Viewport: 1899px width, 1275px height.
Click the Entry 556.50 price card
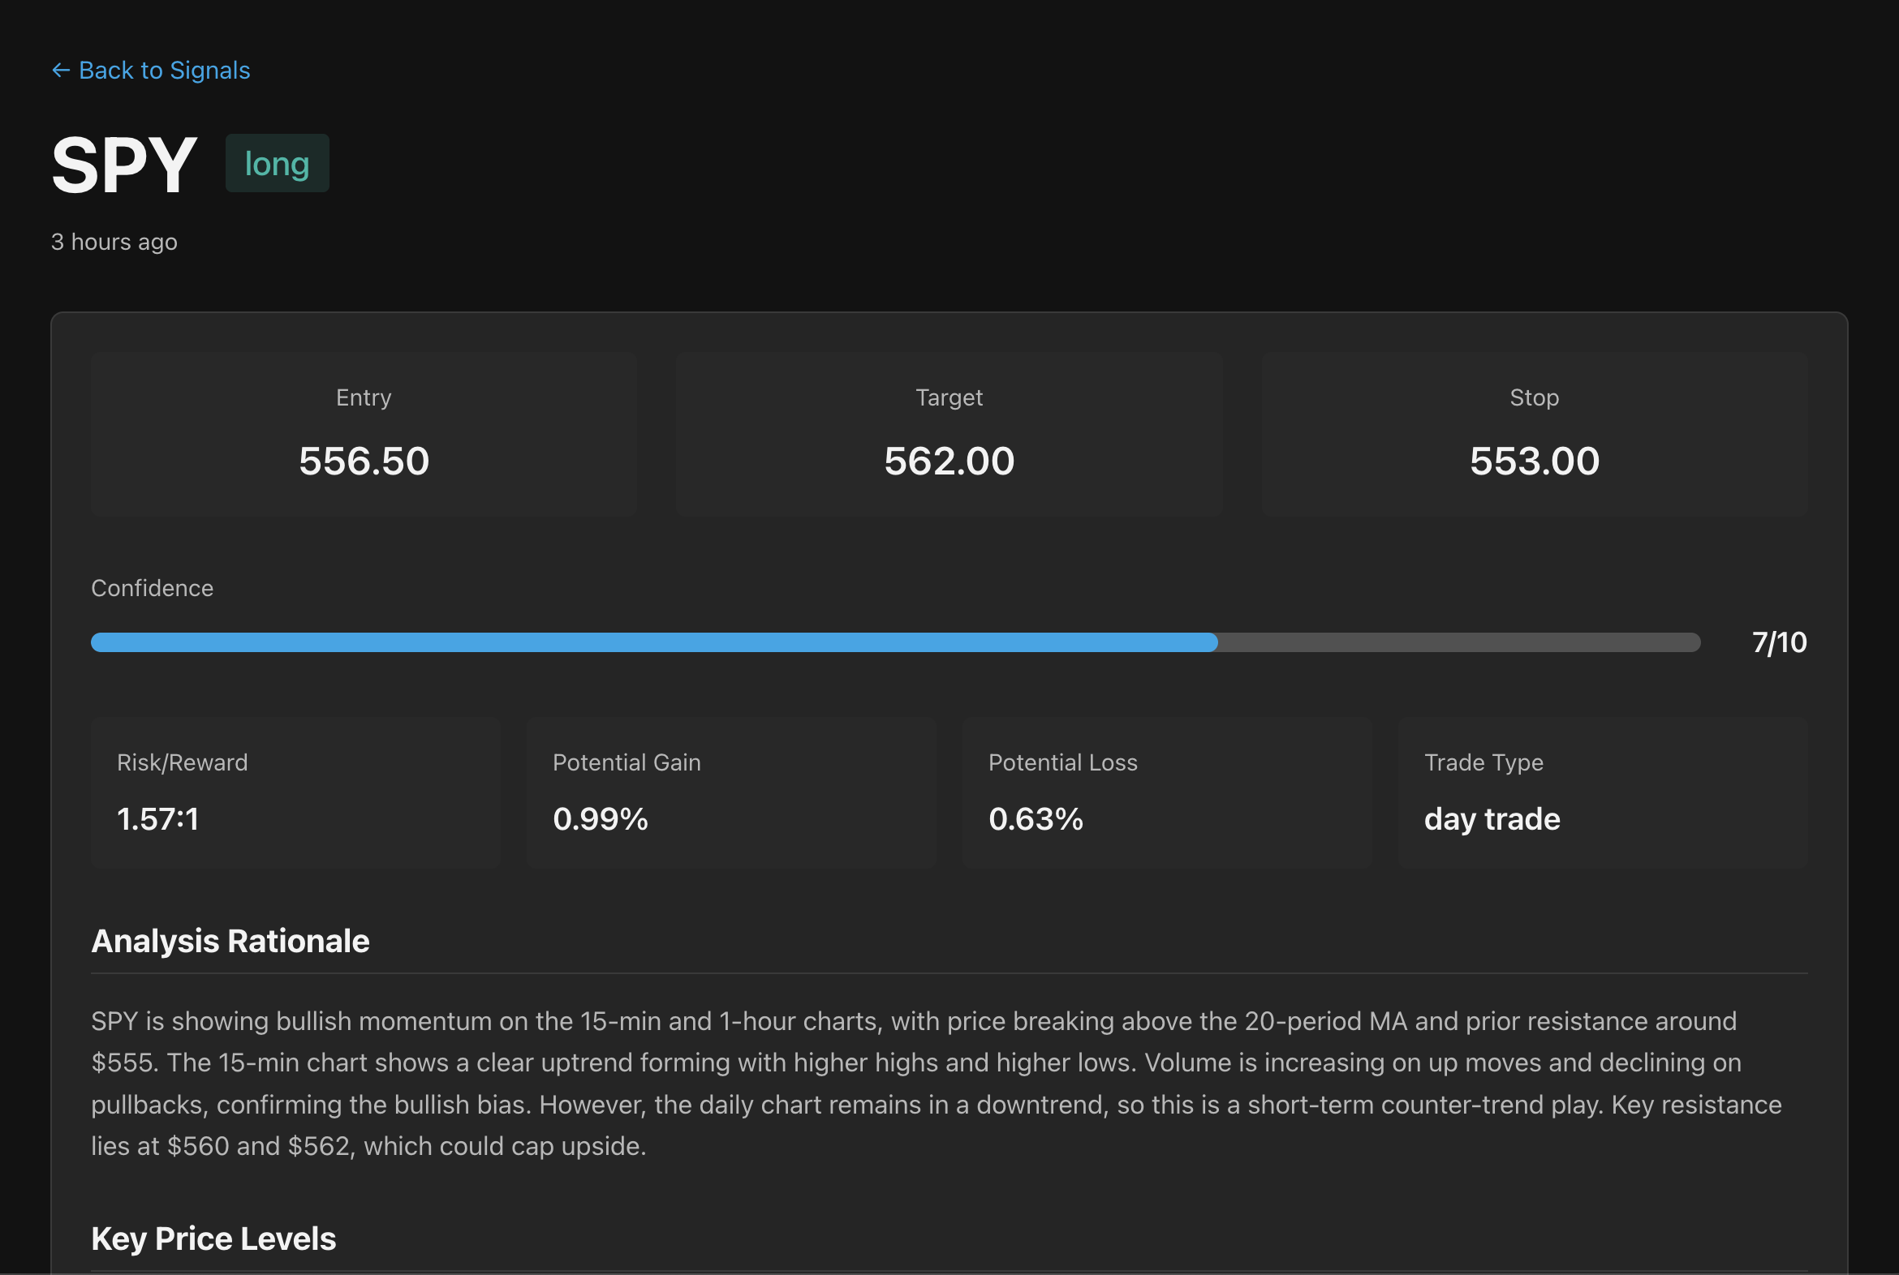(x=364, y=434)
